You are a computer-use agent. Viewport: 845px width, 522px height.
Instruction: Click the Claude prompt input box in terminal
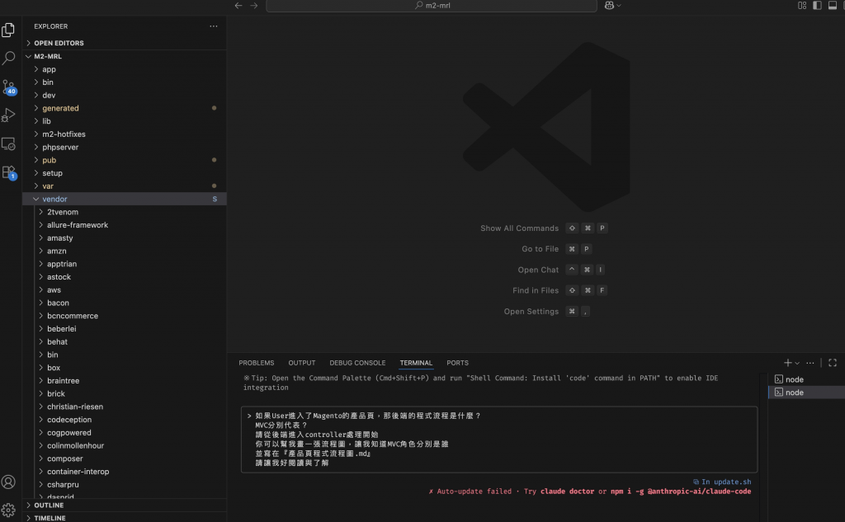tap(499, 439)
